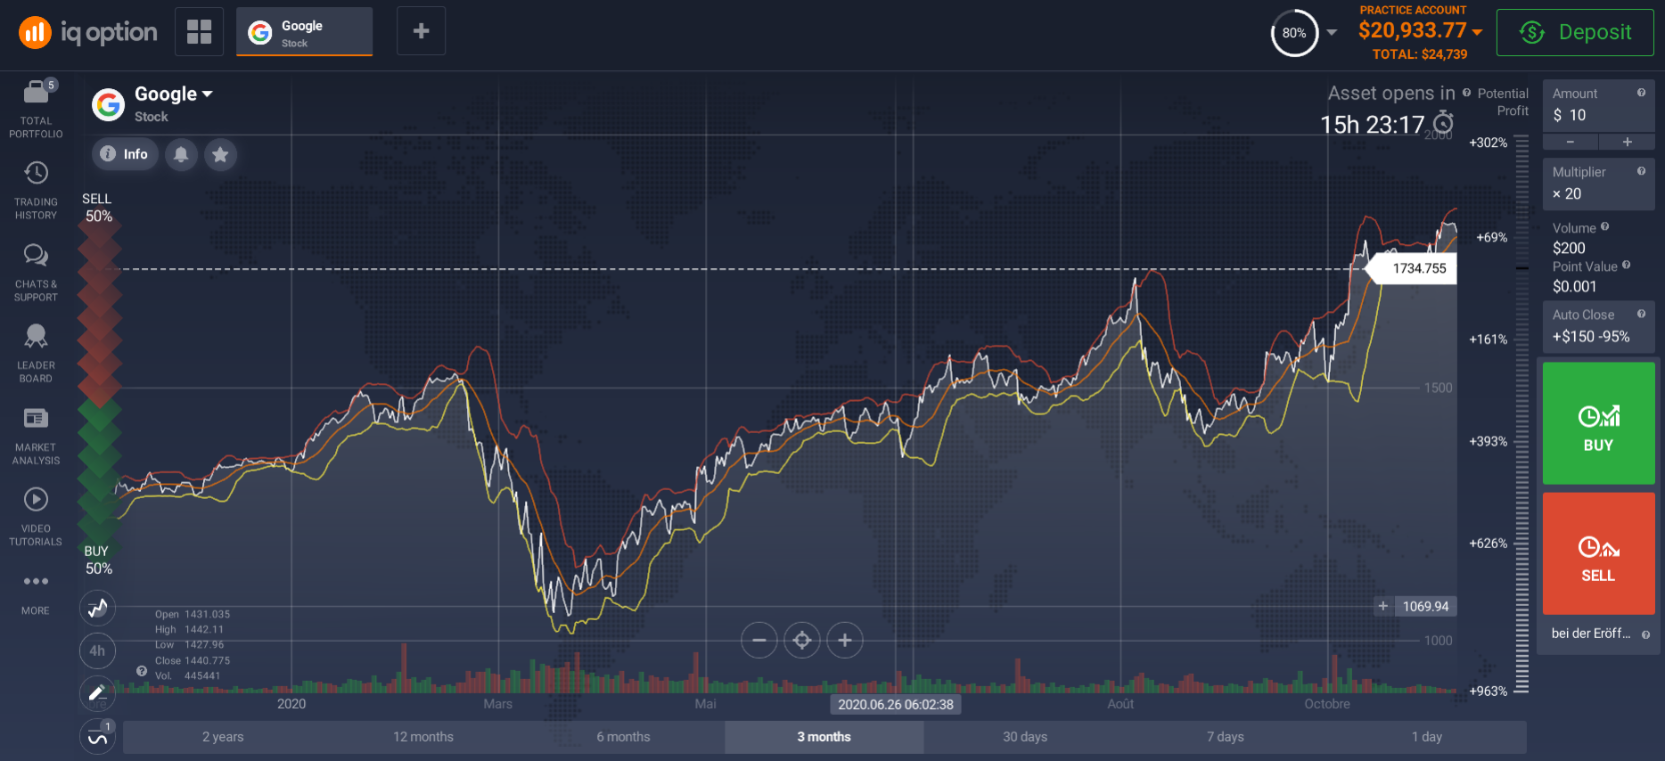Select the 2 years range

point(223,737)
